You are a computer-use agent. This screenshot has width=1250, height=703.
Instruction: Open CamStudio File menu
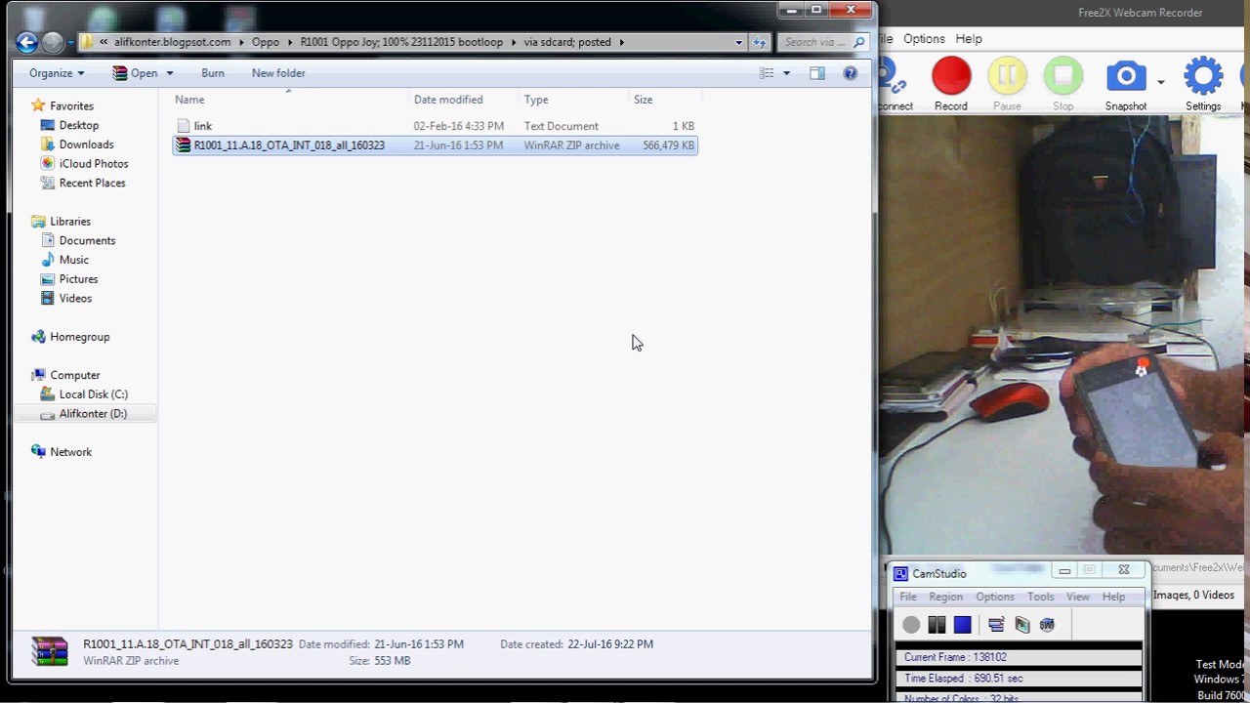(908, 597)
